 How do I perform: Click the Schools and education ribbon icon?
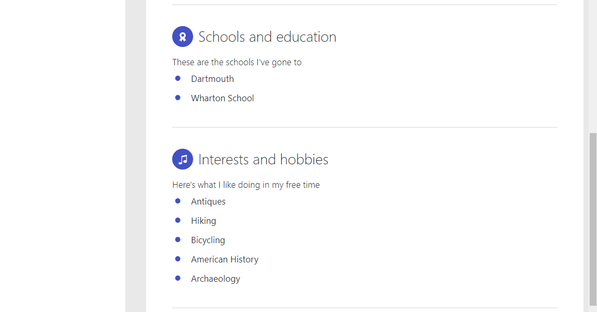[x=183, y=37]
